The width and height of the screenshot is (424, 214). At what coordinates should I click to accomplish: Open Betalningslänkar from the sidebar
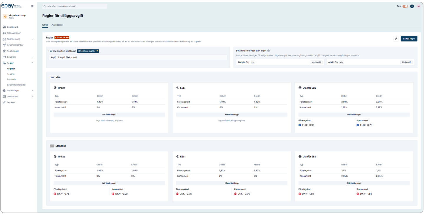coord(15,45)
